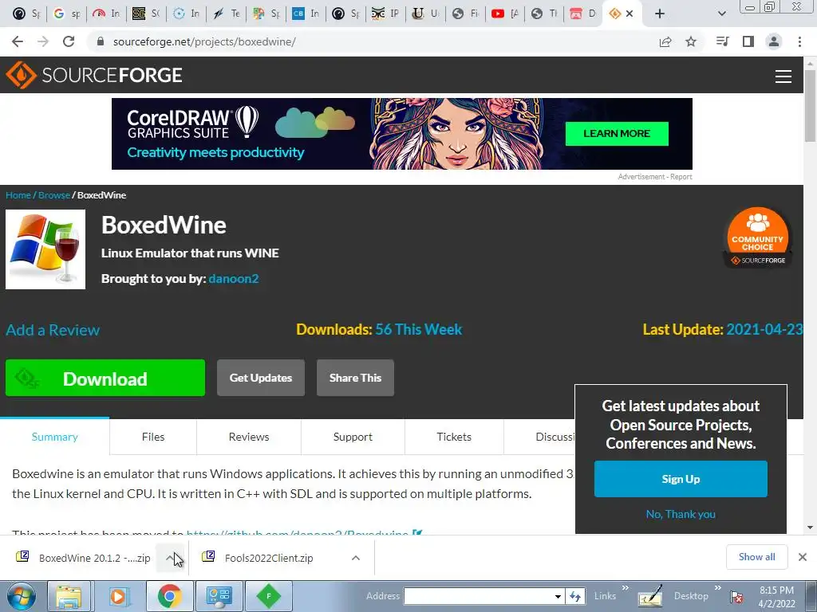Click Sign Up in the updates popup
Image resolution: width=817 pixels, height=612 pixels.
pos(681,479)
